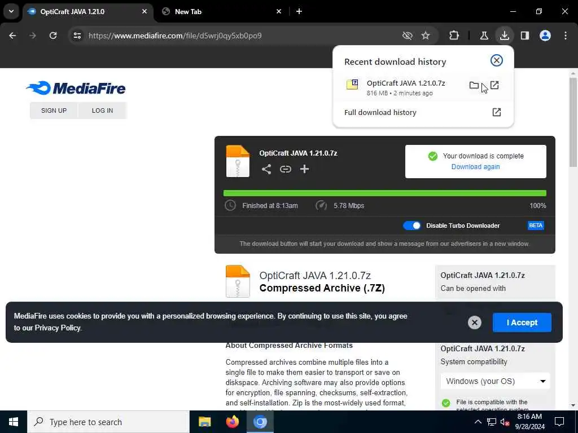The image size is (578, 433).
Task: Click the share icon under file name
Action: click(266, 169)
